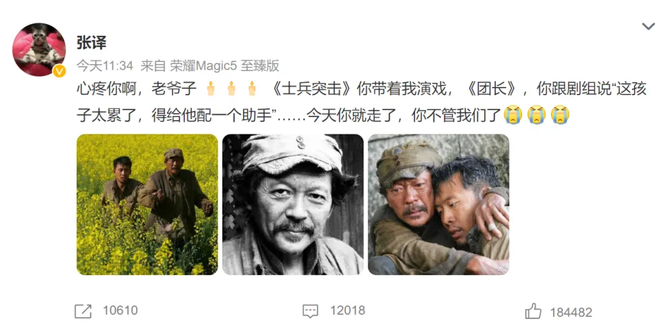663x328 pixels.
Task: Open the photo of two men hugging
Action: click(439, 205)
